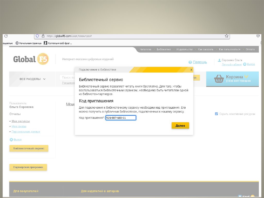Click the yellow arrow beside Корзина
264x198 pixels.
[x=246, y=77]
